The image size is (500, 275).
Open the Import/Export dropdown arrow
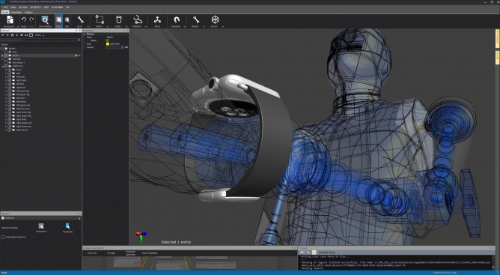[x=18, y=26]
